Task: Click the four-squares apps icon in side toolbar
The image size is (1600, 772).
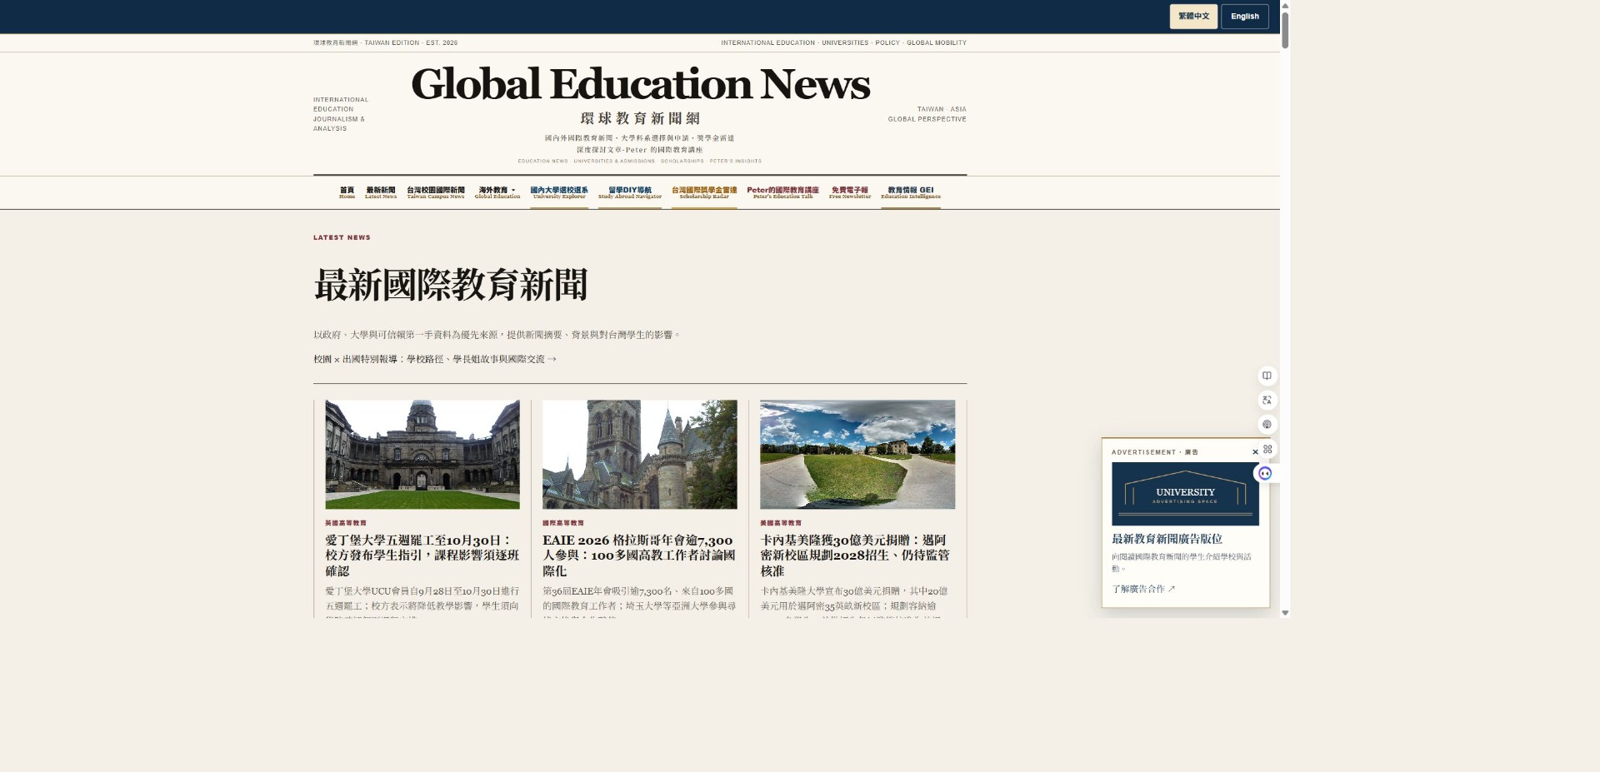Action: (1267, 449)
